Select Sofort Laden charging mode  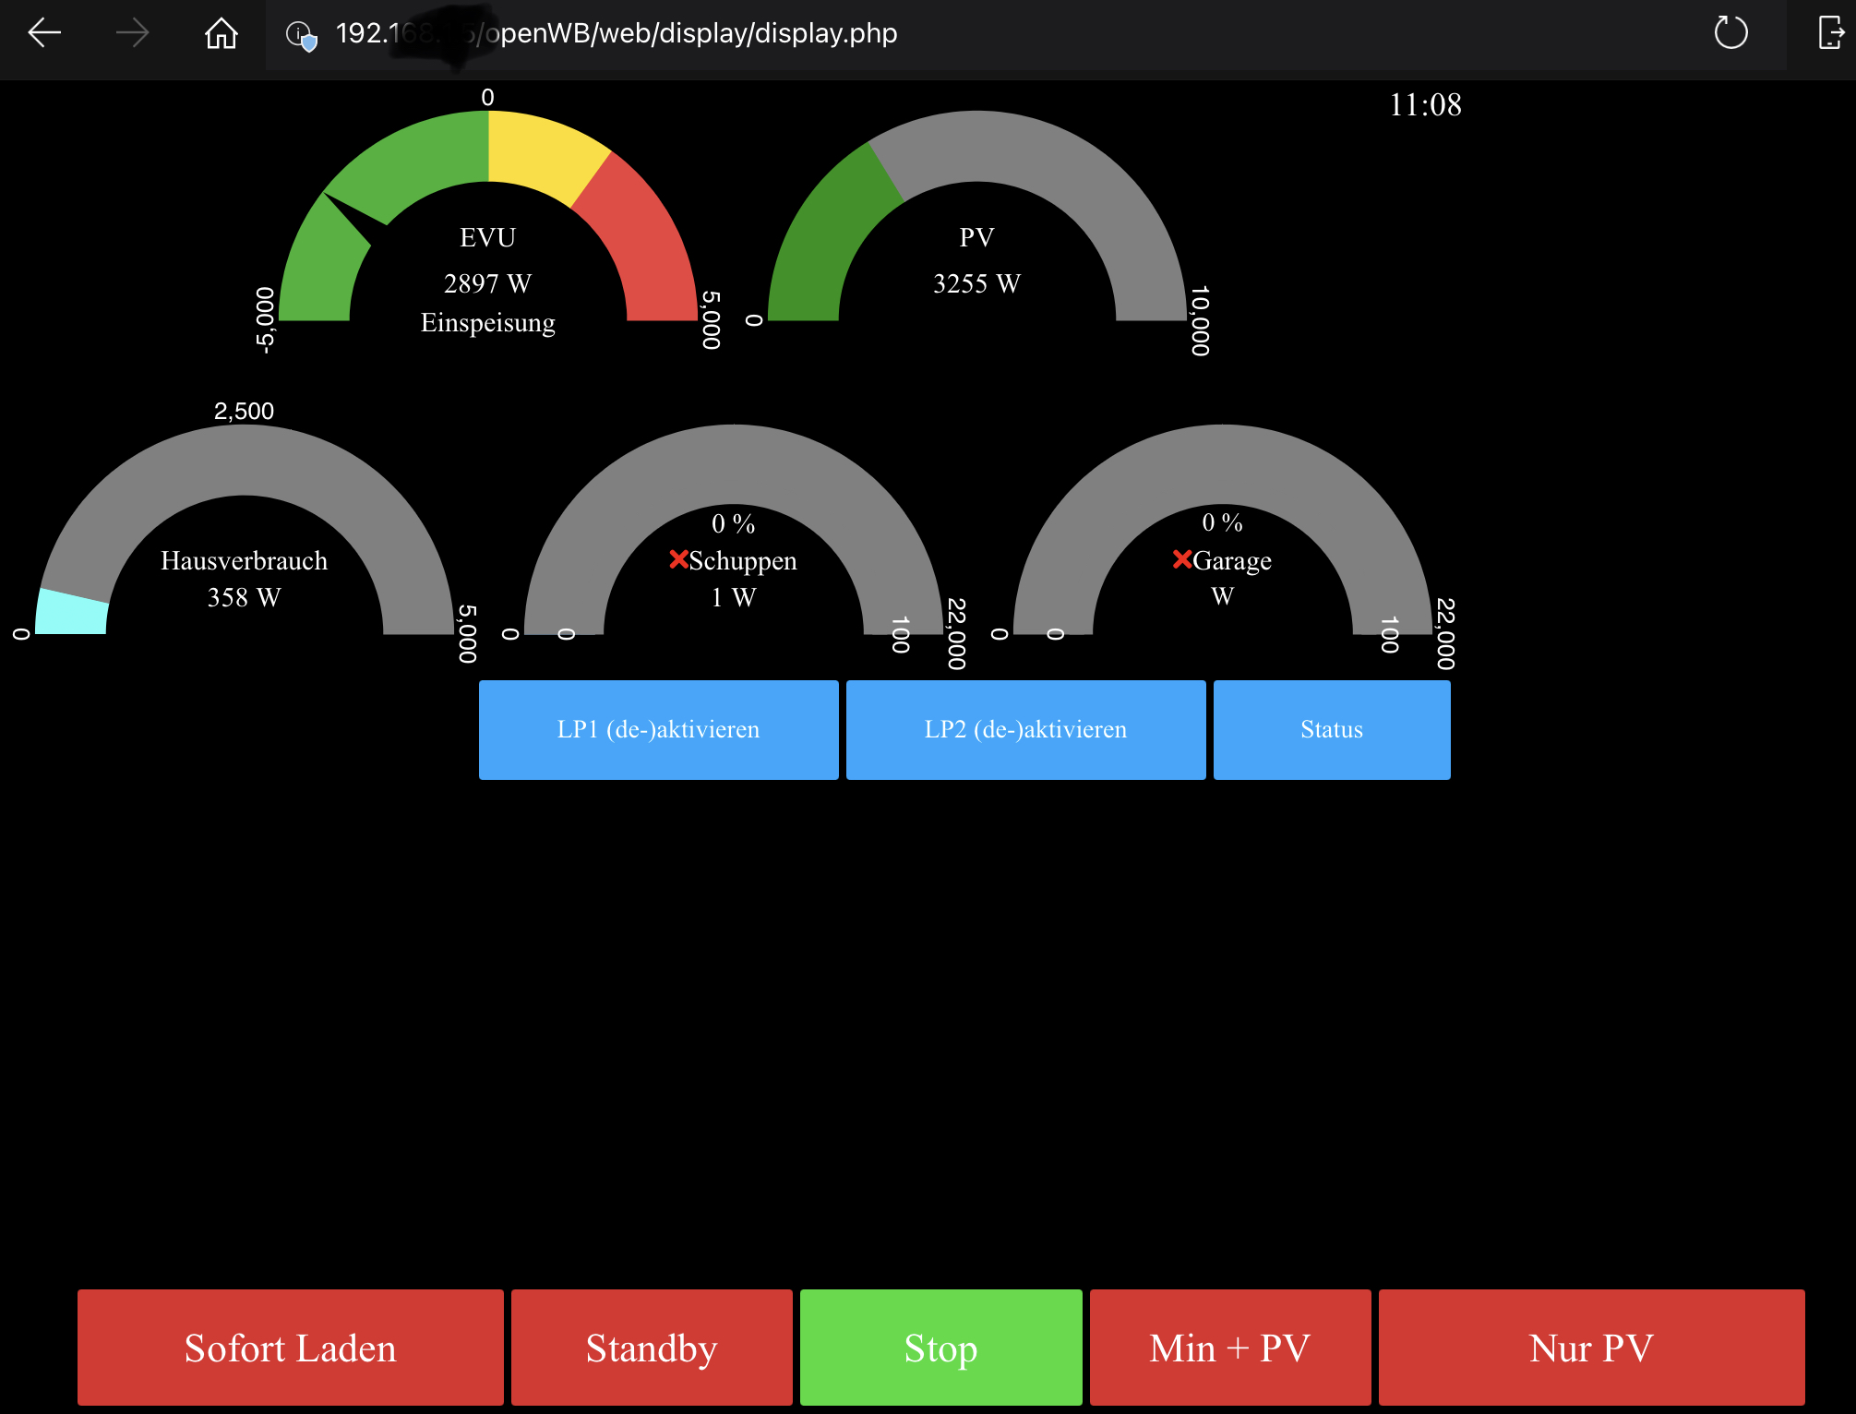coord(290,1348)
